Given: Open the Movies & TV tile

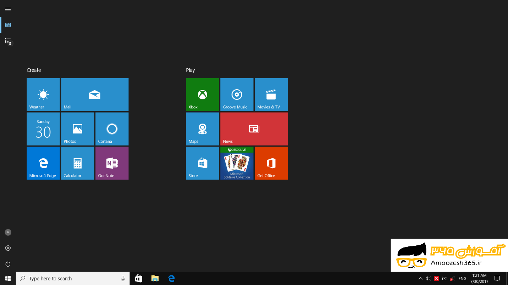Looking at the screenshot, I should click(x=271, y=95).
